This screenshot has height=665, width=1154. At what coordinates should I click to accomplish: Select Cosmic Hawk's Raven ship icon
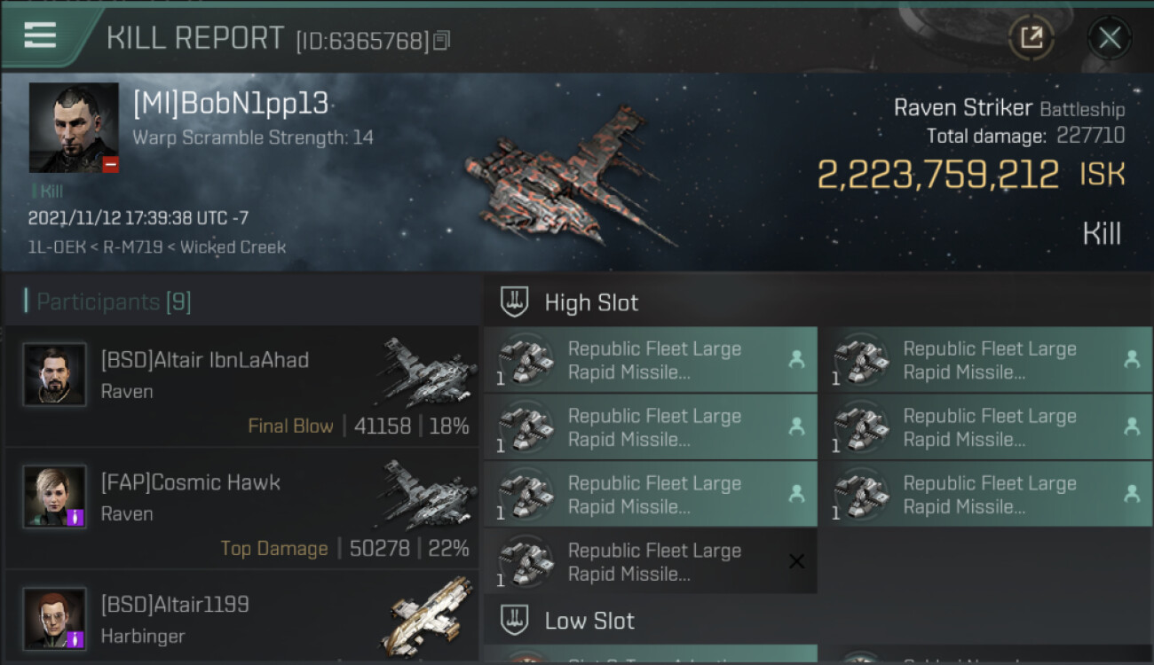(x=424, y=495)
